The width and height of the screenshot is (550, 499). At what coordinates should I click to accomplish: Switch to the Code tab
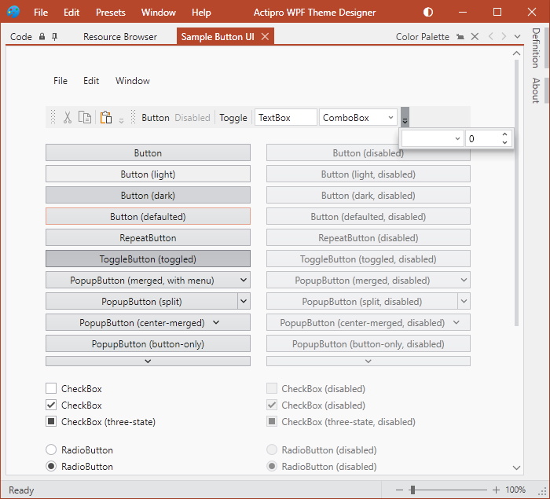[x=21, y=36]
